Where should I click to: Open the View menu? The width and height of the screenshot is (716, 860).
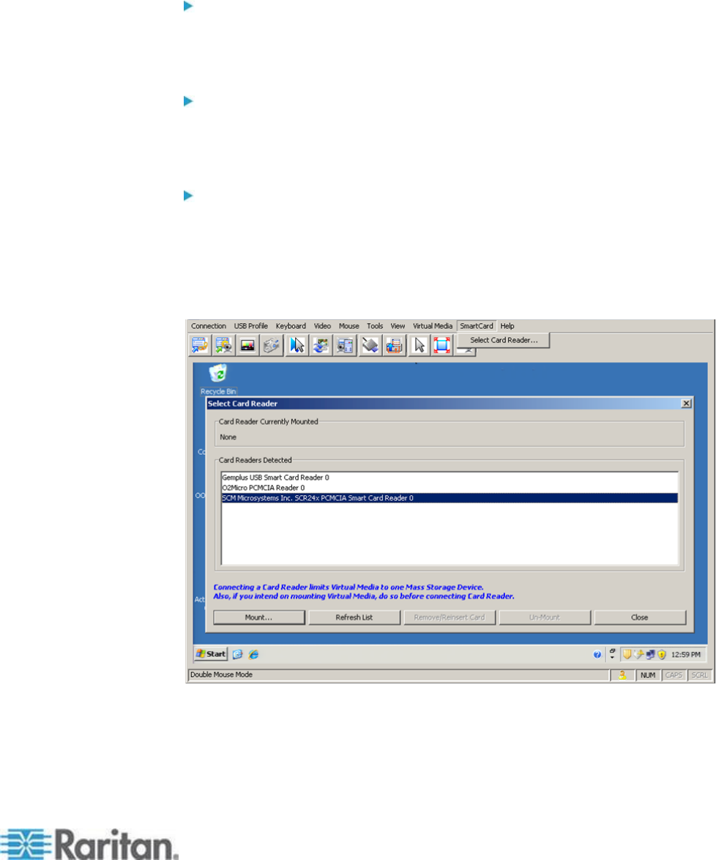(x=398, y=326)
